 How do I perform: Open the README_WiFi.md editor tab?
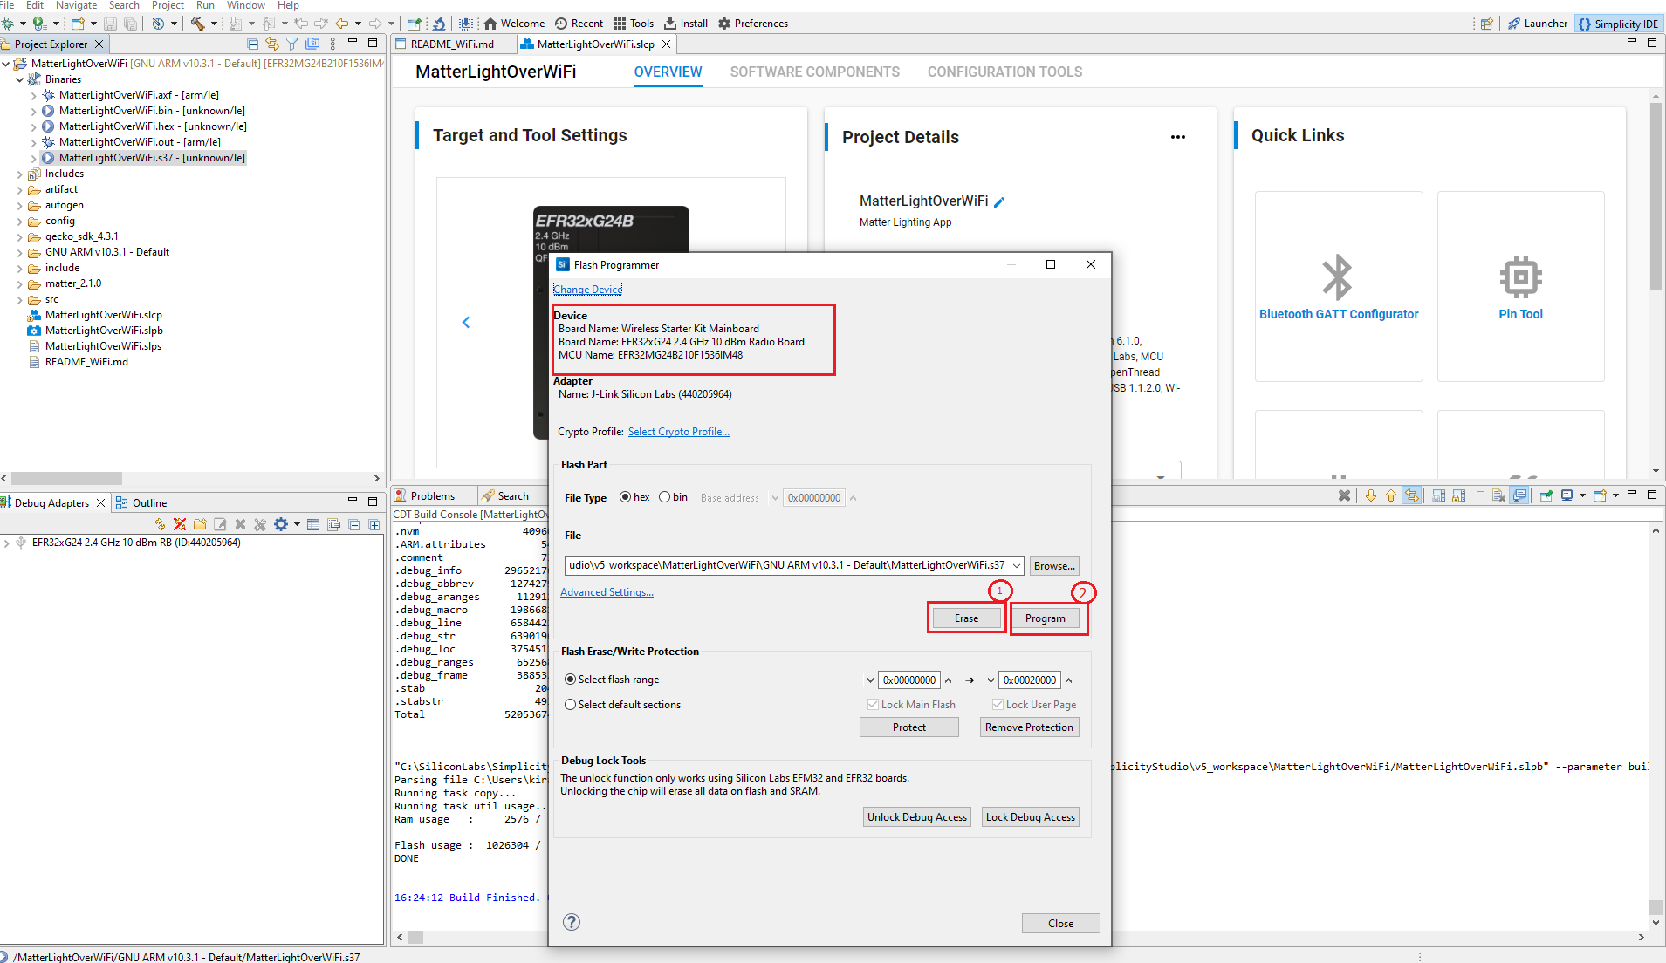[x=451, y=44]
